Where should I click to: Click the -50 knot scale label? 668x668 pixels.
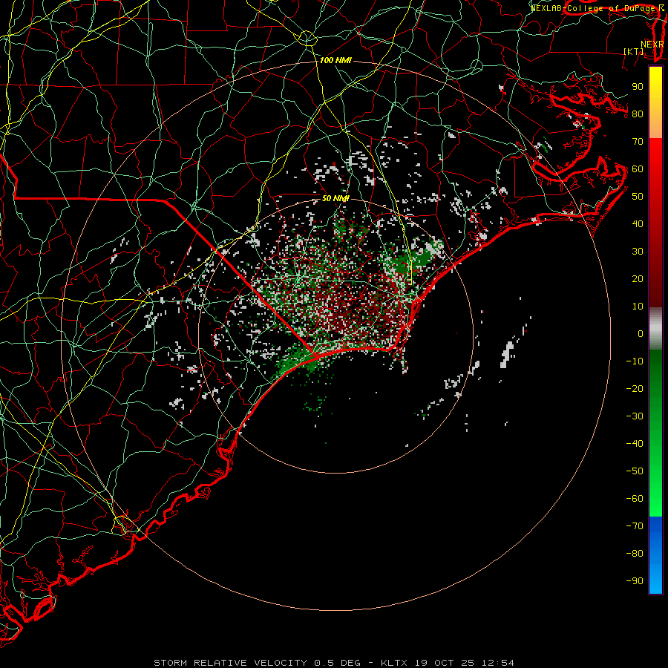coord(635,471)
